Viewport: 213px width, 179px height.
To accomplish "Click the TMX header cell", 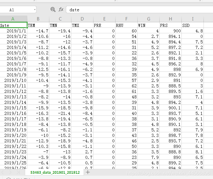I will point(82,25).
